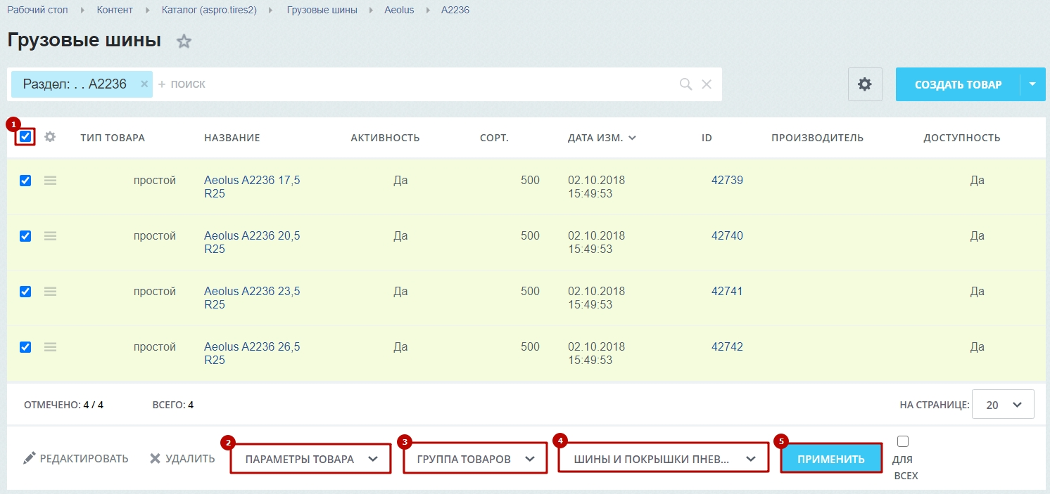Viewport: 1050px width, 494px height.
Task: Sort by 'Активность' column header
Action: [x=385, y=138]
